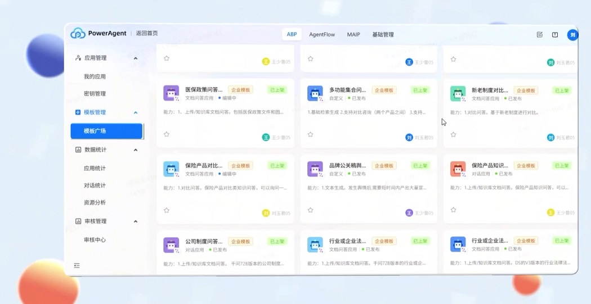Open 对话统计 in sidebar

[95, 185]
